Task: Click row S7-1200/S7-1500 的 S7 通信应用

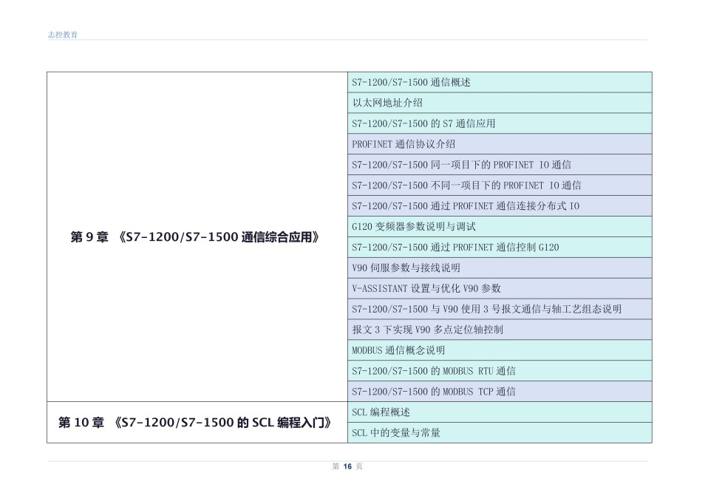Action: coord(500,123)
